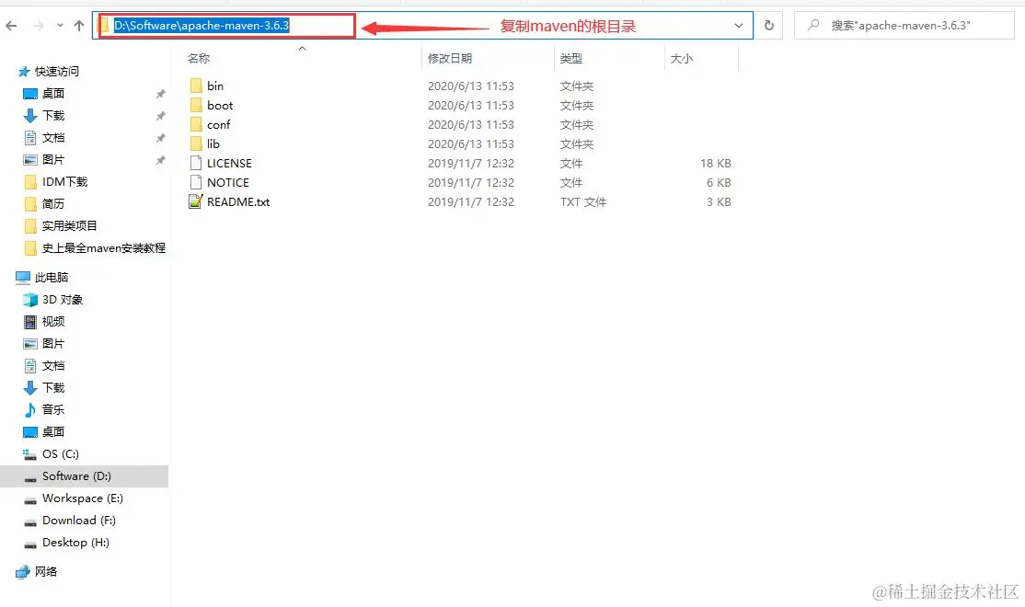Open 音乐 under This PC
The width and height of the screenshot is (1025, 607).
click(x=53, y=409)
